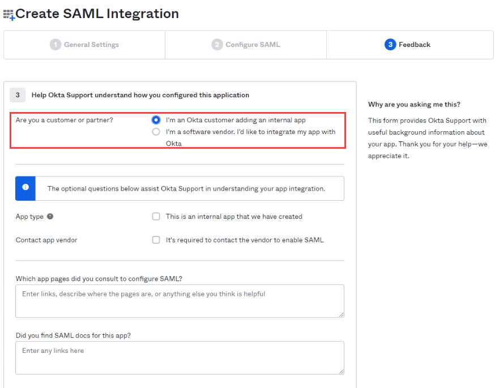499x388 pixels.
Task: Click the app grid icon beside the page title
Action: (x=9, y=15)
